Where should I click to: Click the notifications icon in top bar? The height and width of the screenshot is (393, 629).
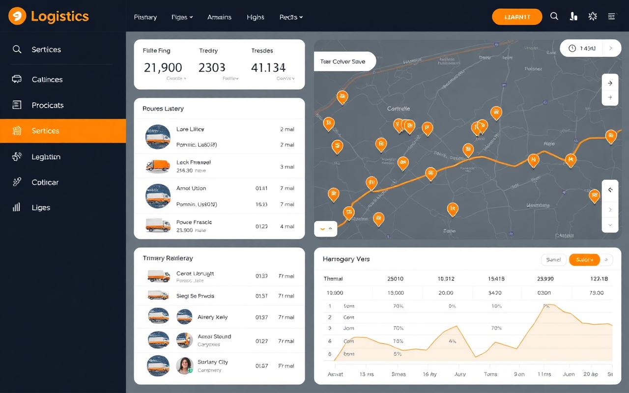click(573, 16)
